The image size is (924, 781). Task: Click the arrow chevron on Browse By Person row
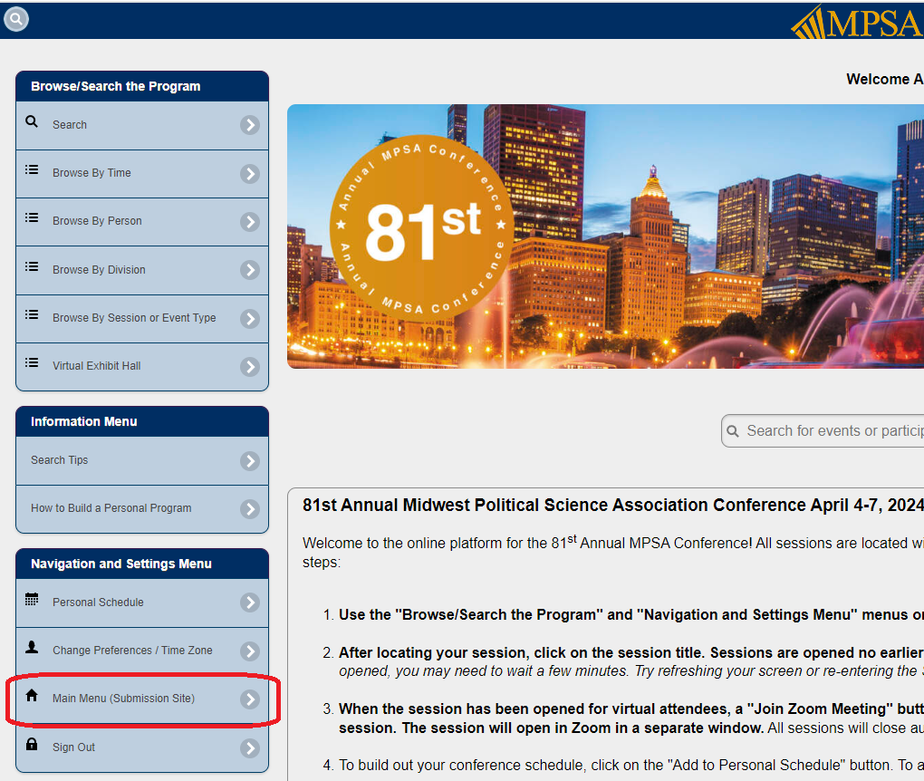pos(250,222)
